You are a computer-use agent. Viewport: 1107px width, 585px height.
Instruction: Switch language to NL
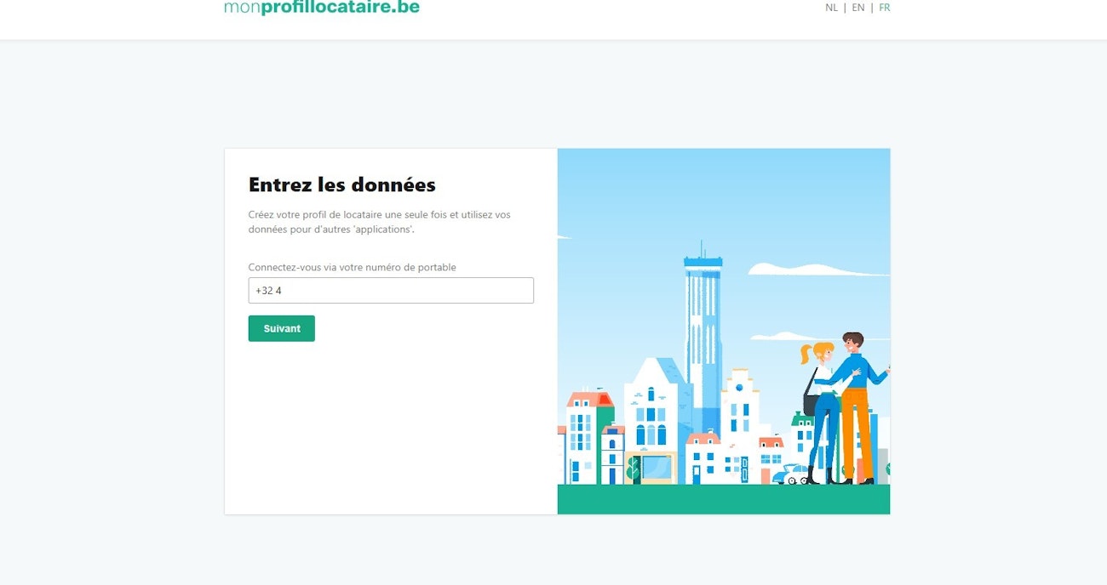click(x=831, y=8)
